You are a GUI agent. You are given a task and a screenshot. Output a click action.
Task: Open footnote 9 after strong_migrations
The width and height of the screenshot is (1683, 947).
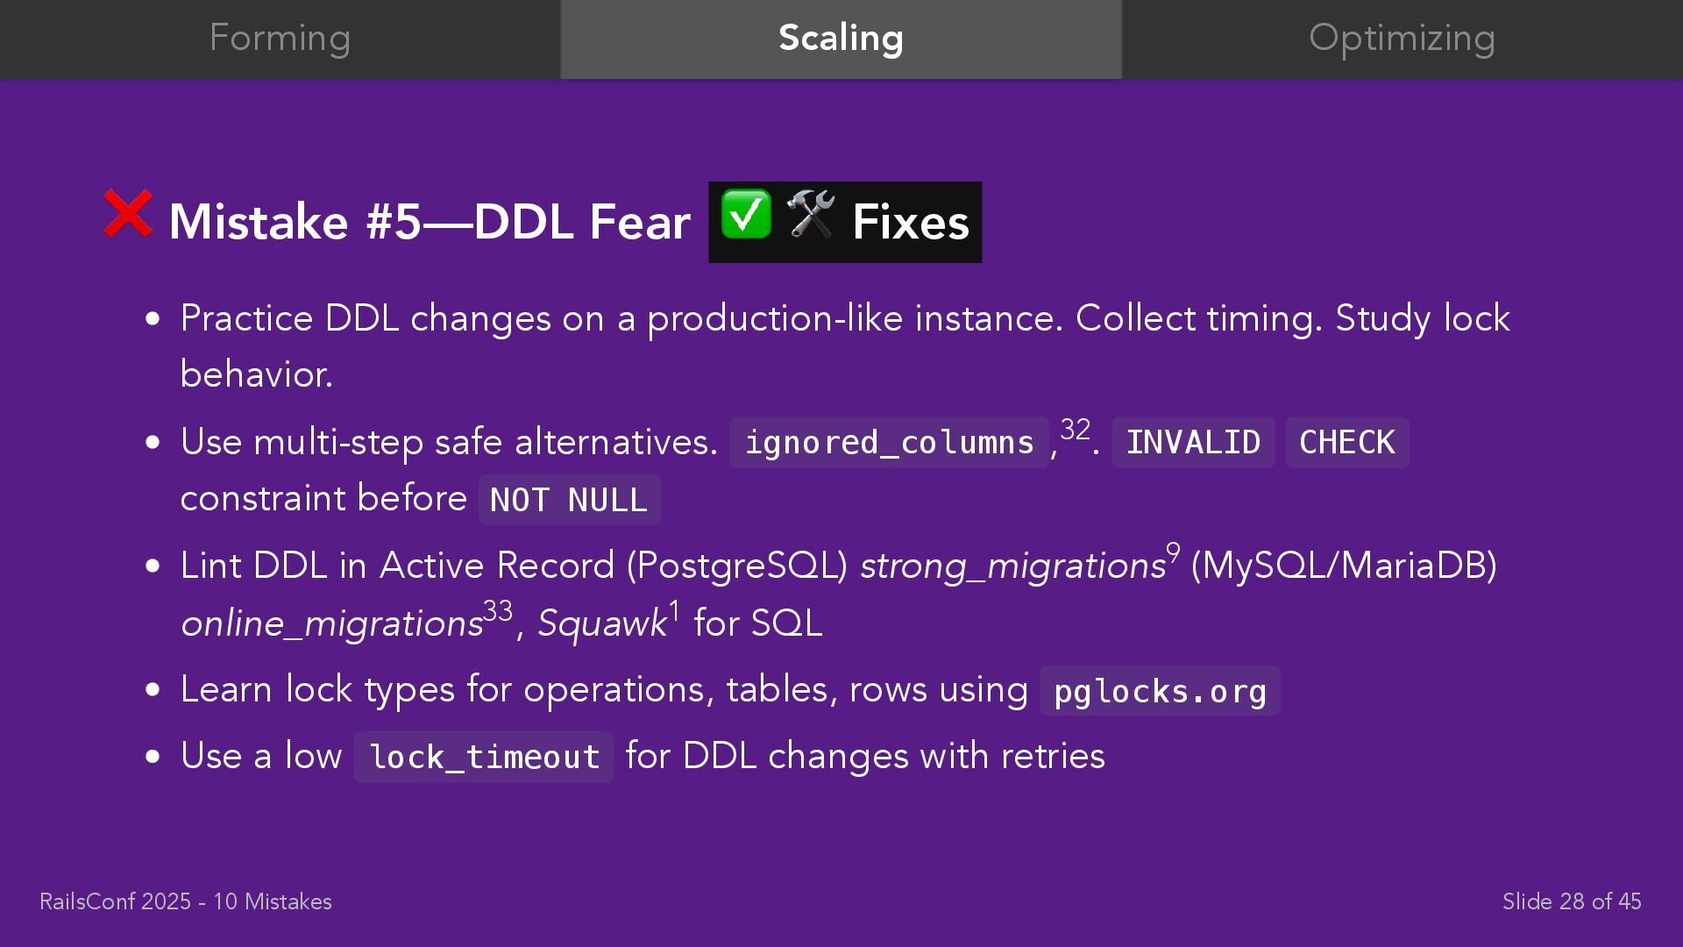1173,554
